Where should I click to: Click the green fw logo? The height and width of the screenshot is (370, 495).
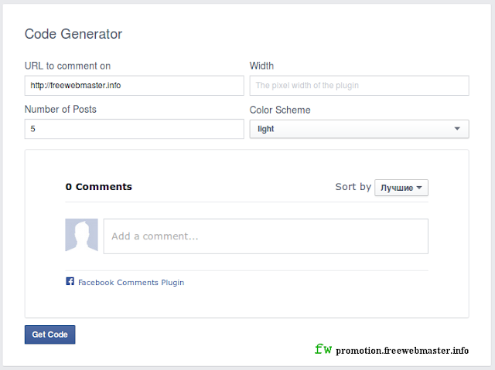coord(323,349)
